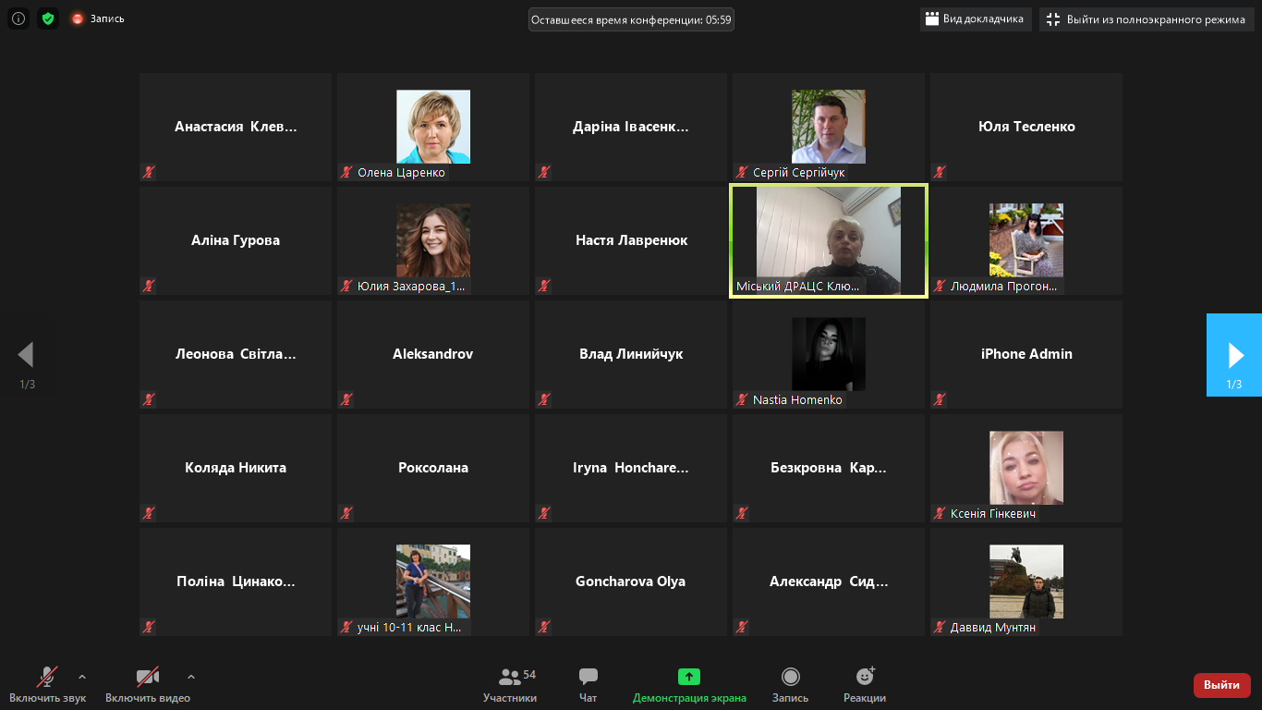Go to next page of participants
This screenshot has width=1262, height=710.
(x=1234, y=355)
